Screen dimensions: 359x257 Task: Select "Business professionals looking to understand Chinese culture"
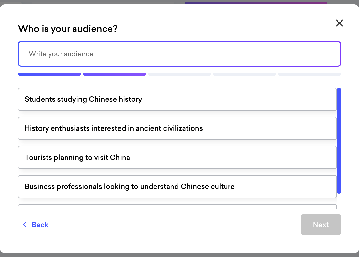(177, 186)
